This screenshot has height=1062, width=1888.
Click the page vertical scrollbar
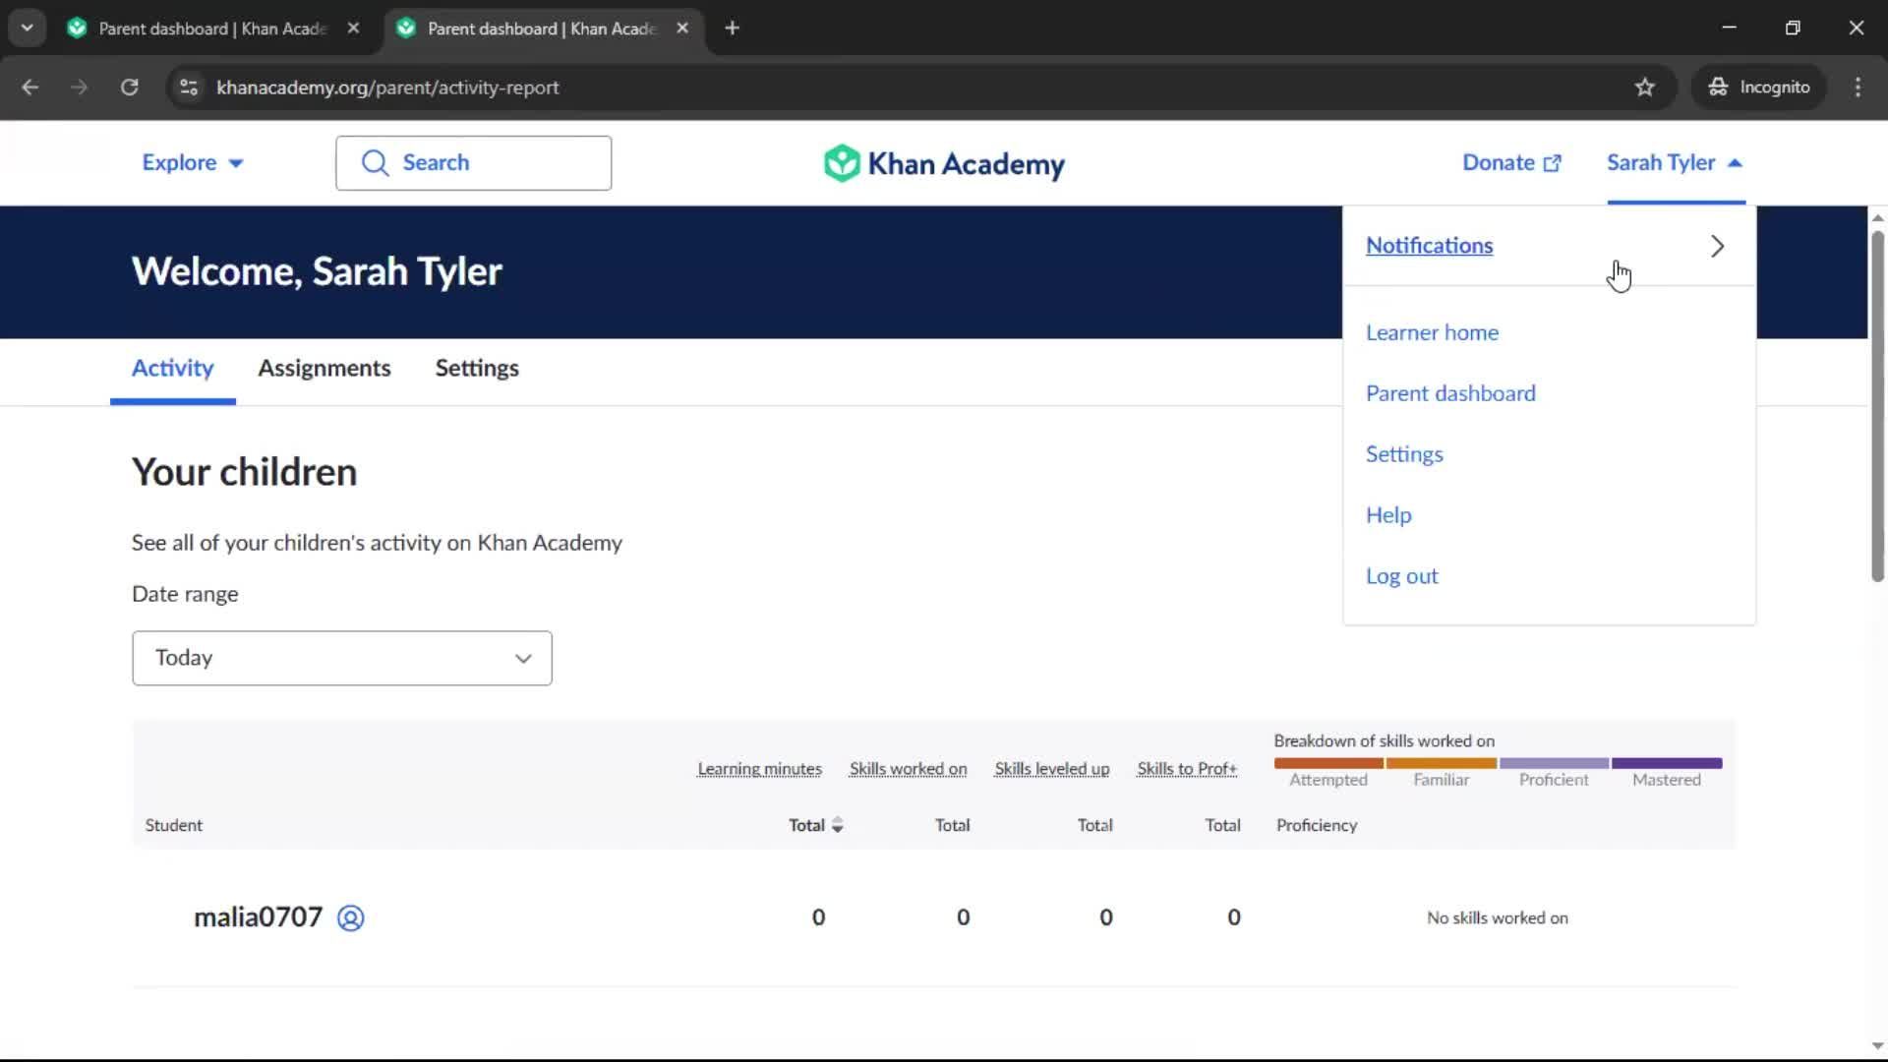1877,405
